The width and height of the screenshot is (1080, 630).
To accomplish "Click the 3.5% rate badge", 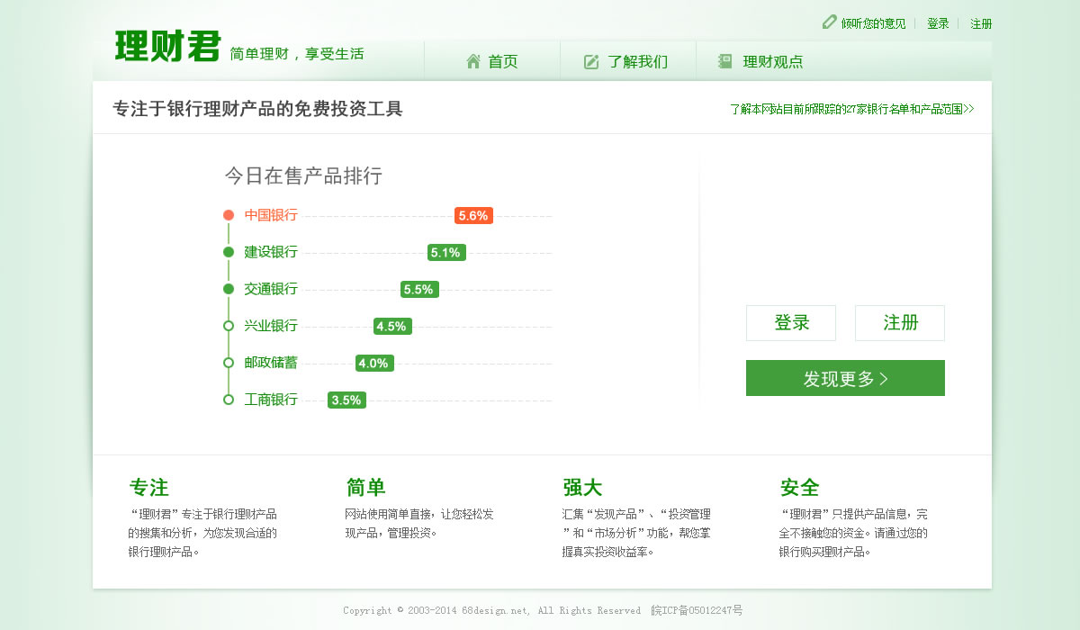I will 346,400.
